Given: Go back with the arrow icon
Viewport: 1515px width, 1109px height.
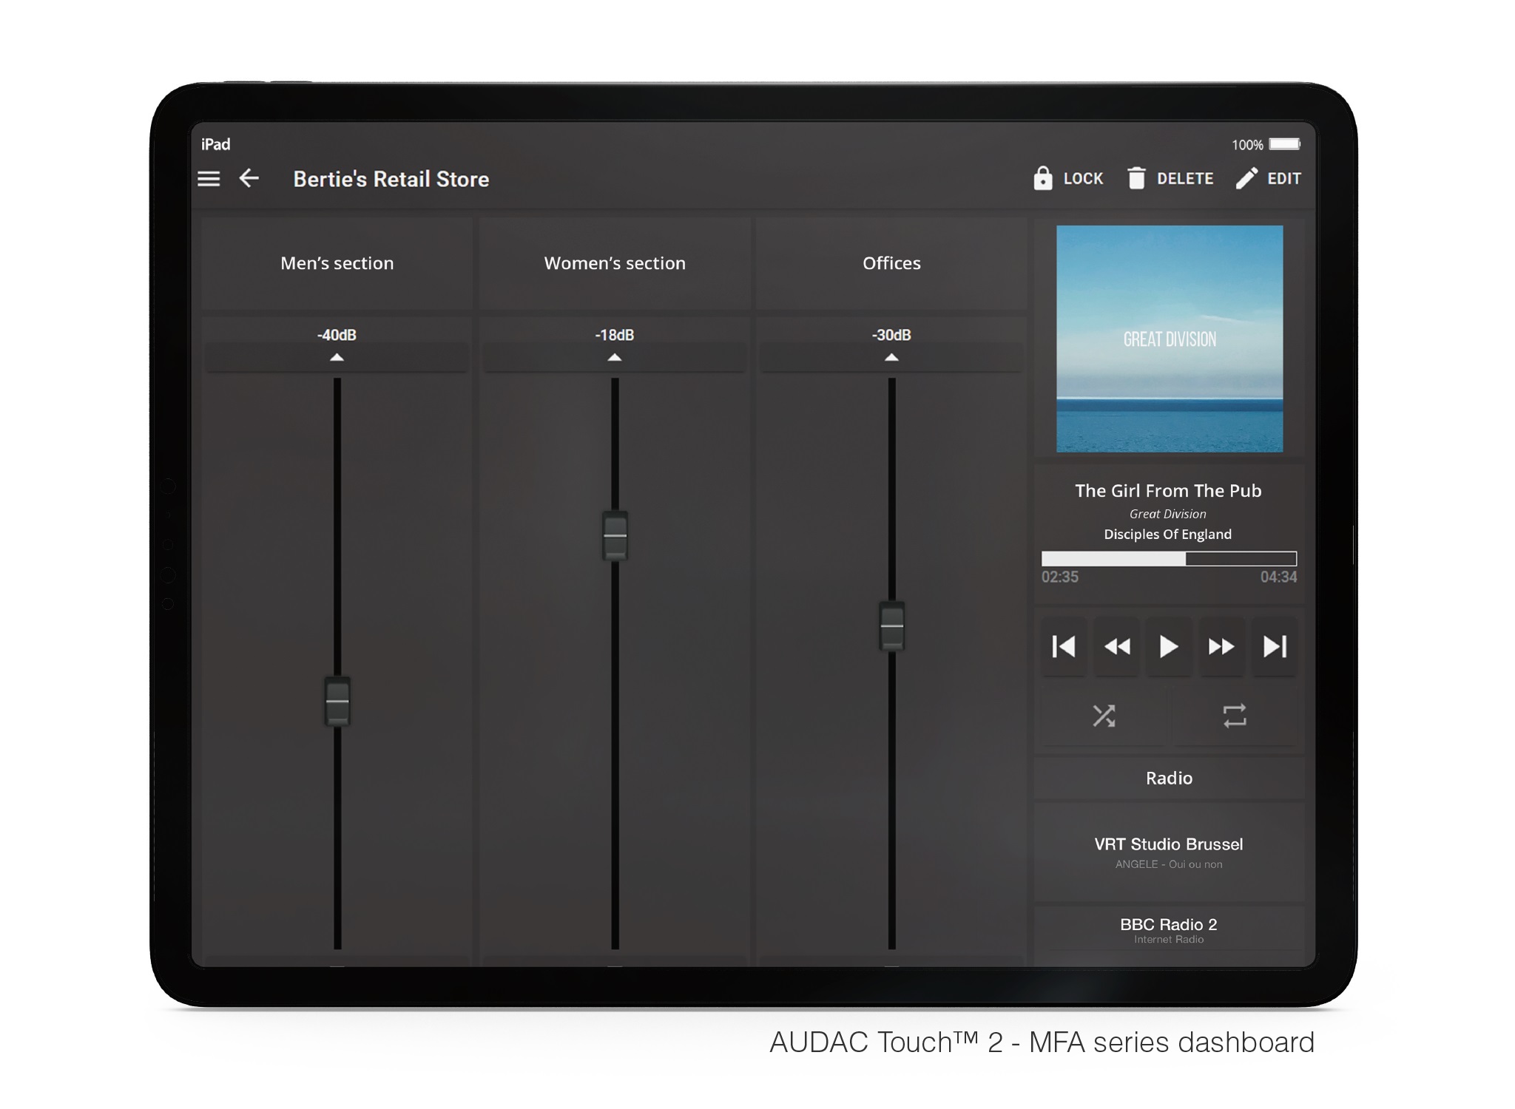Looking at the screenshot, I should pyautogui.click(x=249, y=178).
